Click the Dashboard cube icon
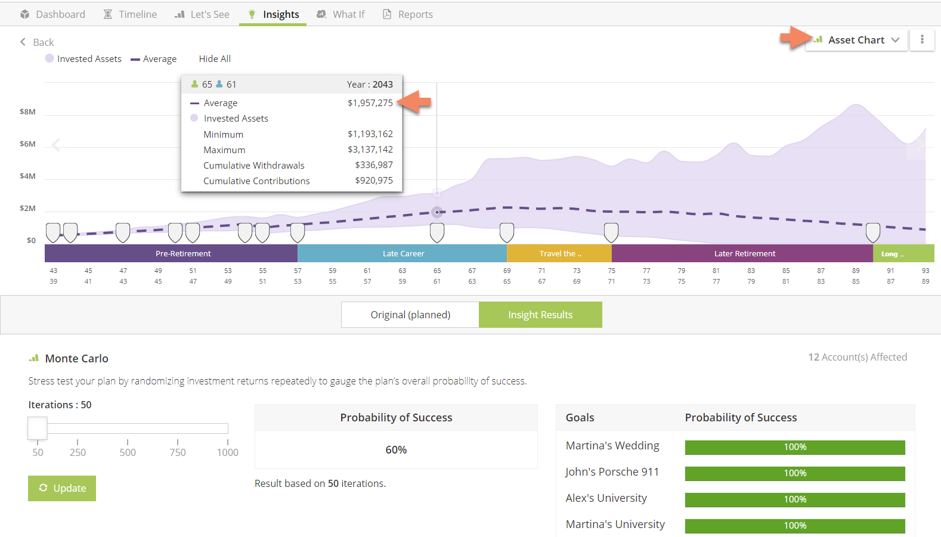Viewport: 941px width, 537px height. point(24,14)
